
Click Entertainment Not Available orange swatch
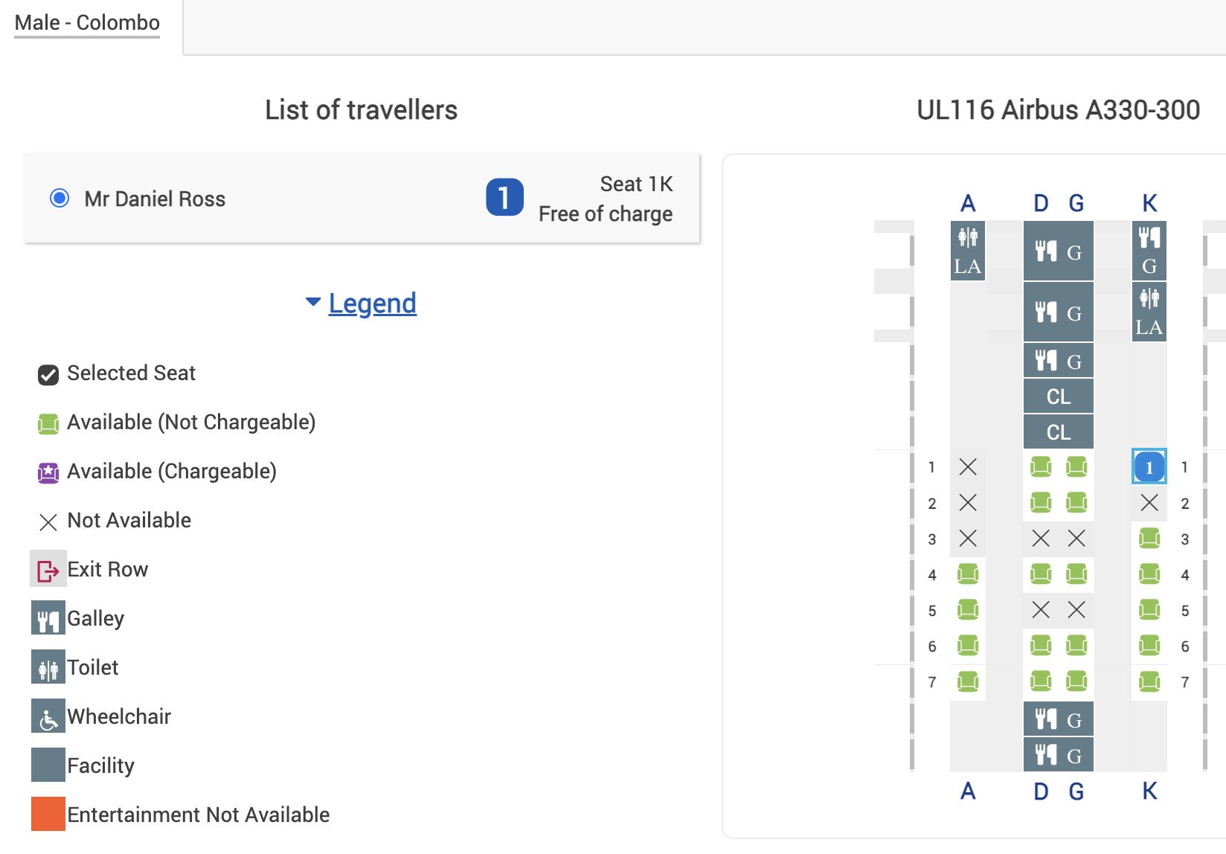tap(48, 814)
